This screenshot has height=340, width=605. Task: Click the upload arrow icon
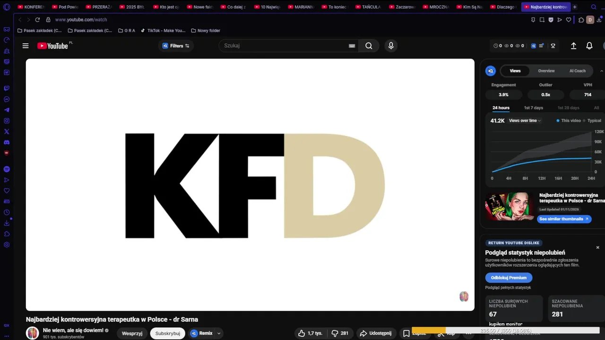click(x=573, y=46)
